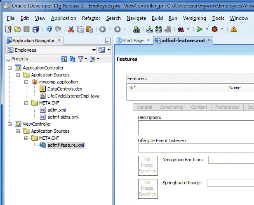Click the Open folder toolbar icon
254x205 pixels.
click(x=17, y=29)
